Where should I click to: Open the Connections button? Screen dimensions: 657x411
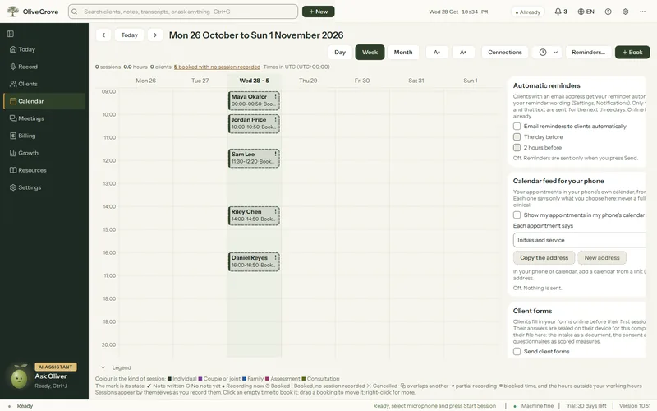505,53
